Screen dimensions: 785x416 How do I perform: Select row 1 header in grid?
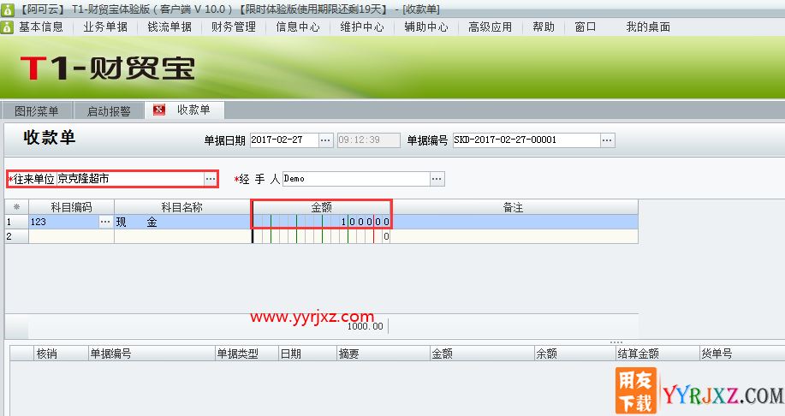[x=16, y=222]
